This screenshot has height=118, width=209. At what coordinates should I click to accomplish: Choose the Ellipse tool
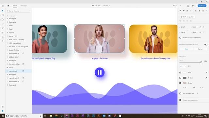tap(3, 19)
